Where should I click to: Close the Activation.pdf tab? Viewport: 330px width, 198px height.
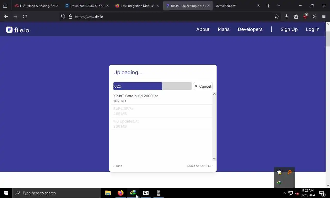pos(258,6)
